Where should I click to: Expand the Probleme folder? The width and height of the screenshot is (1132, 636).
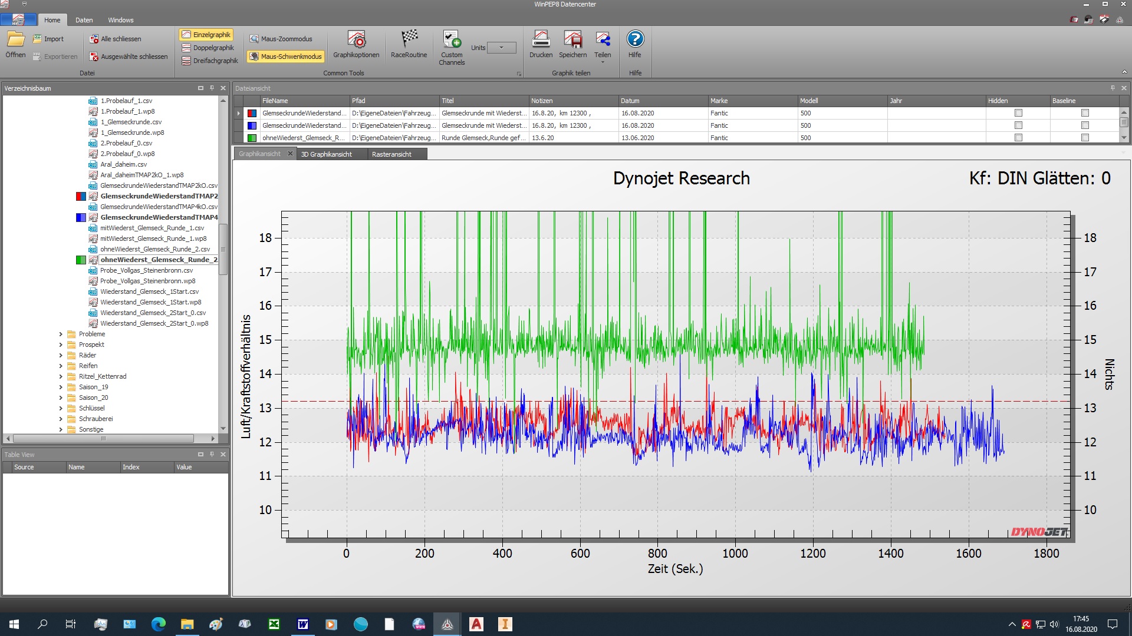61,334
